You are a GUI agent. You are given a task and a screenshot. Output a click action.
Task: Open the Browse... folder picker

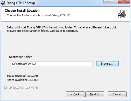[x=107, y=64]
